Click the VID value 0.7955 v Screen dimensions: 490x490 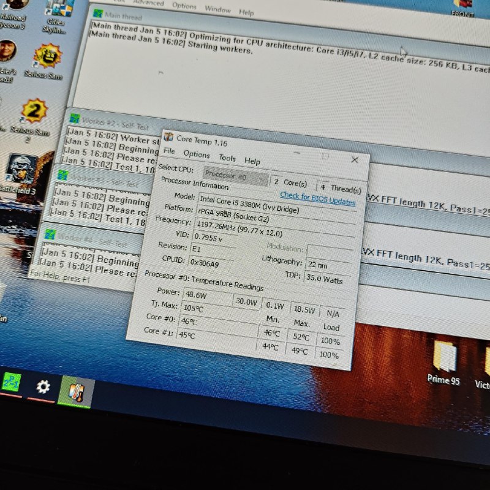pos(214,238)
